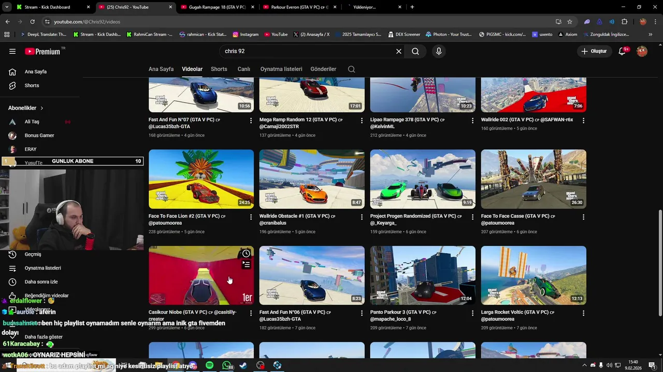Add Casikour Niobe to watch later via clock icon

(x=246, y=254)
